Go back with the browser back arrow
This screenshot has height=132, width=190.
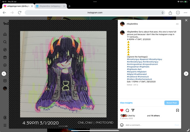click(x=4, y=12)
